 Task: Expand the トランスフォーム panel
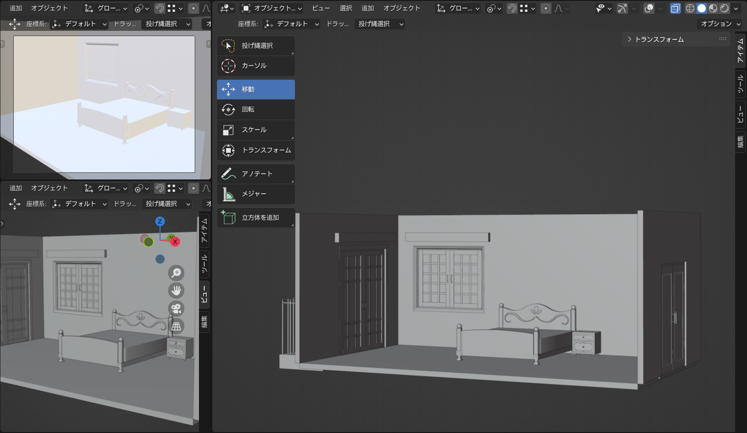659,39
